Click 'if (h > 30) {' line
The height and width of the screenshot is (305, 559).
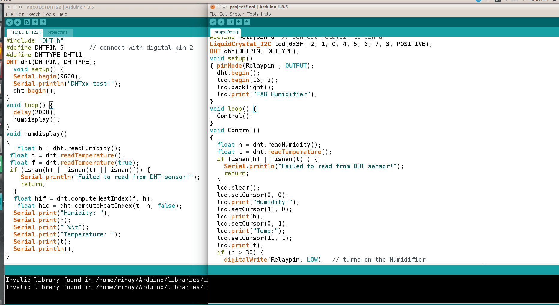240,252
